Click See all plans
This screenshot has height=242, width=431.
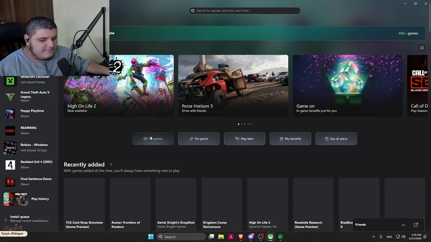pos(336,139)
